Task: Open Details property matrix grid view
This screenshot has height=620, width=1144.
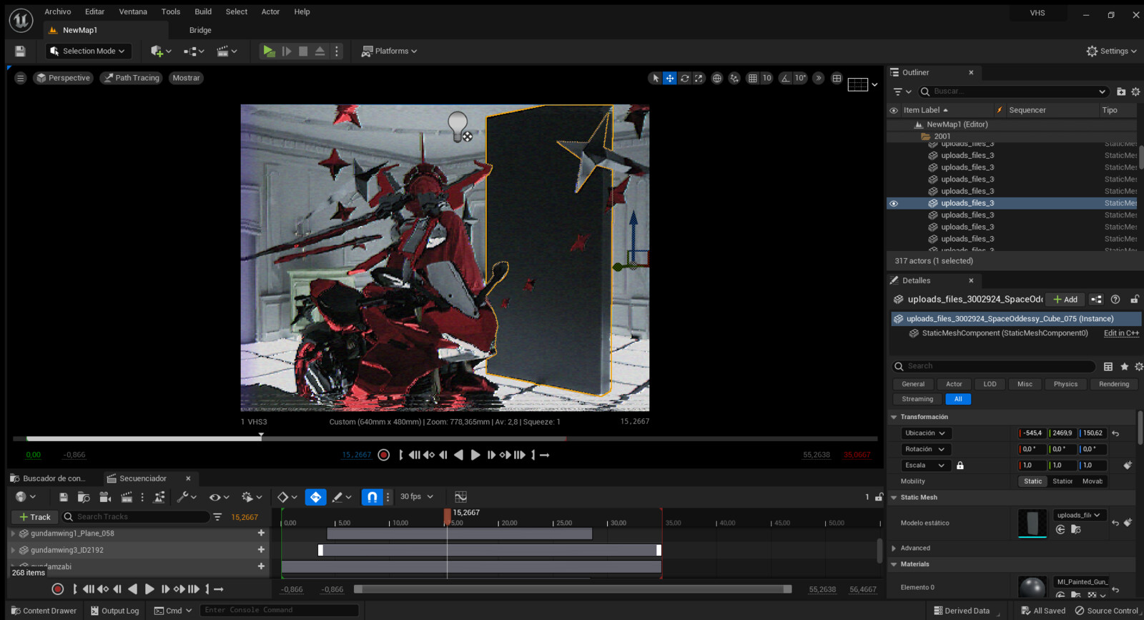Action: 1108,367
